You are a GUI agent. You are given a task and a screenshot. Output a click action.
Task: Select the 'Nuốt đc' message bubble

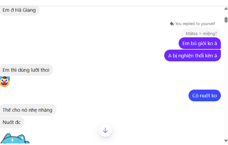tap(12, 122)
